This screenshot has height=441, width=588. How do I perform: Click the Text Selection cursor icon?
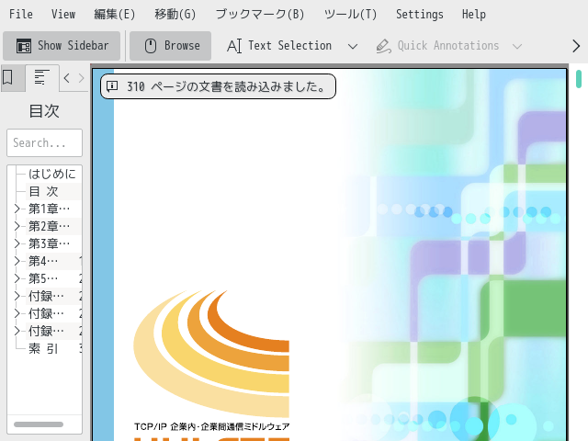click(x=234, y=46)
